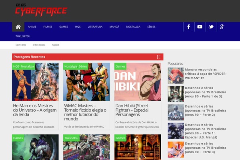Go to the Sobre page
Screen dimensions: 240x160
point(56,45)
